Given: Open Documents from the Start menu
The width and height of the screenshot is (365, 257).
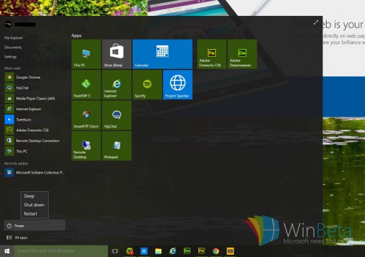Looking at the screenshot, I should 13,47.
